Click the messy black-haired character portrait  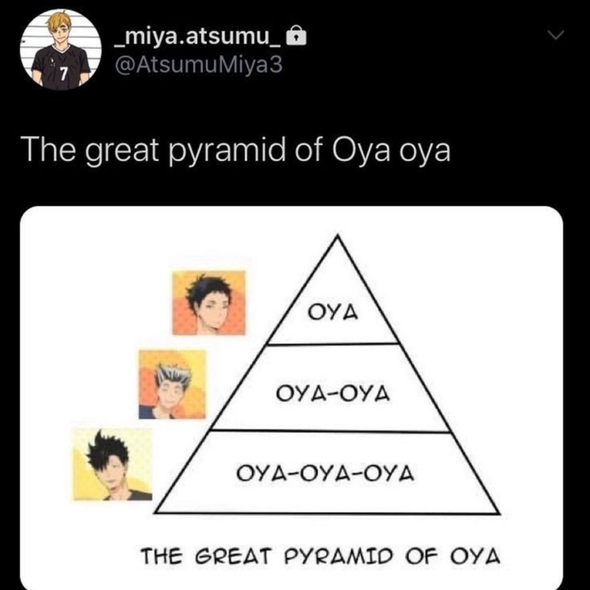[112, 465]
